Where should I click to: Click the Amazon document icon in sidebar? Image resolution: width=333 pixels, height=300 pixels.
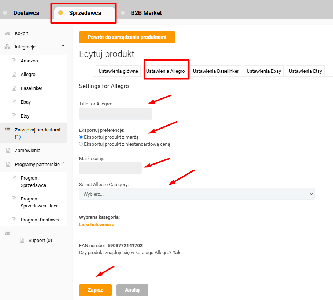pos(14,61)
